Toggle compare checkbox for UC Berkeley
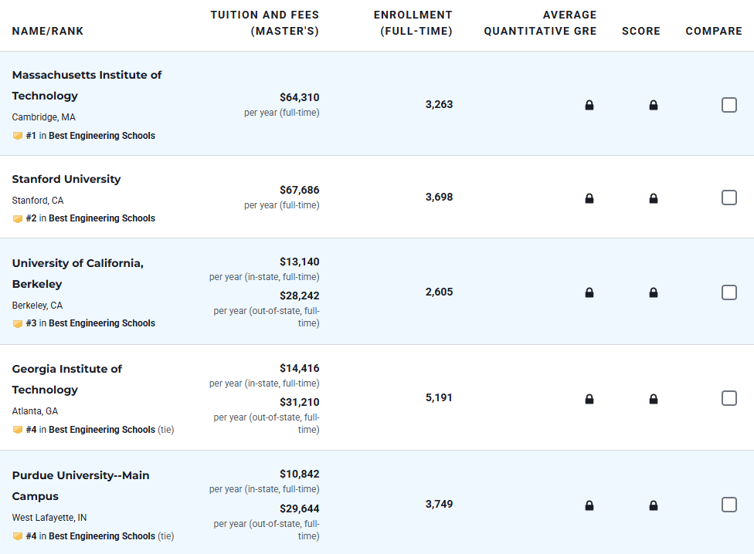Image resolution: width=754 pixels, height=554 pixels. click(729, 292)
